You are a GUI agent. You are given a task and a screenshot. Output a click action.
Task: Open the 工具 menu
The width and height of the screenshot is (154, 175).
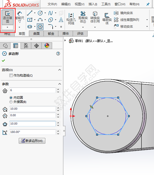click(x=105, y=4)
